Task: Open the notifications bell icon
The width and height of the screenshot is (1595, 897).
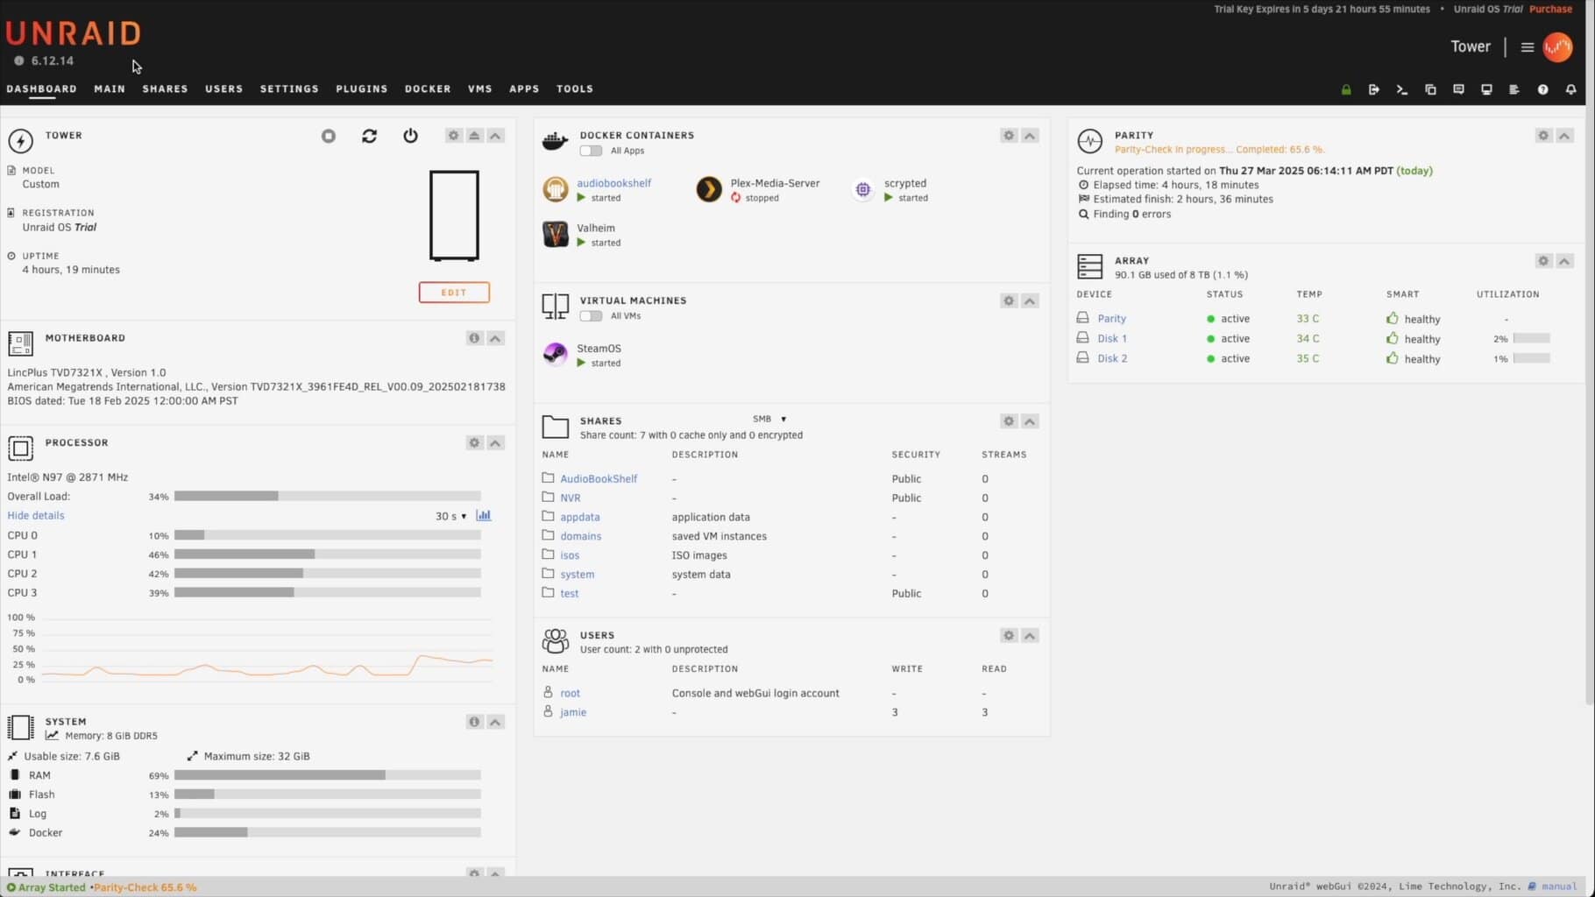Action: point(1570,89)
